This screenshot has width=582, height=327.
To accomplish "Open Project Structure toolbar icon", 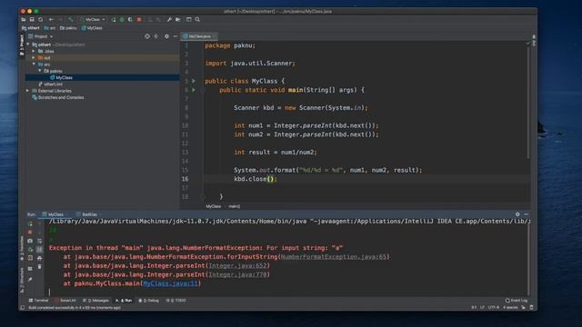I will (178, 20).
